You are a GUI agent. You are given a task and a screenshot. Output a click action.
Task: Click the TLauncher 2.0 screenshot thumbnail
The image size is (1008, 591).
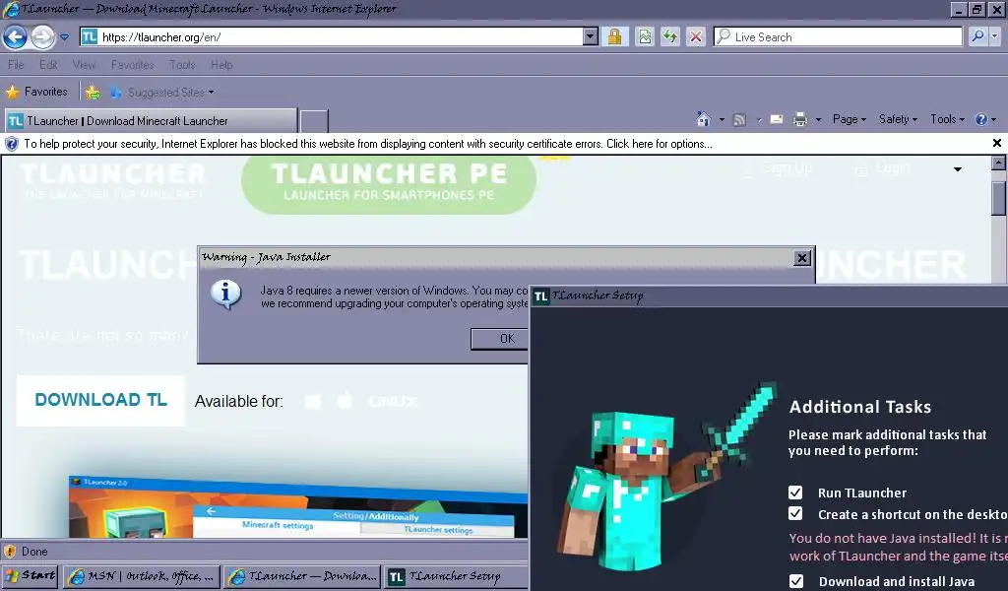point(297,506)
